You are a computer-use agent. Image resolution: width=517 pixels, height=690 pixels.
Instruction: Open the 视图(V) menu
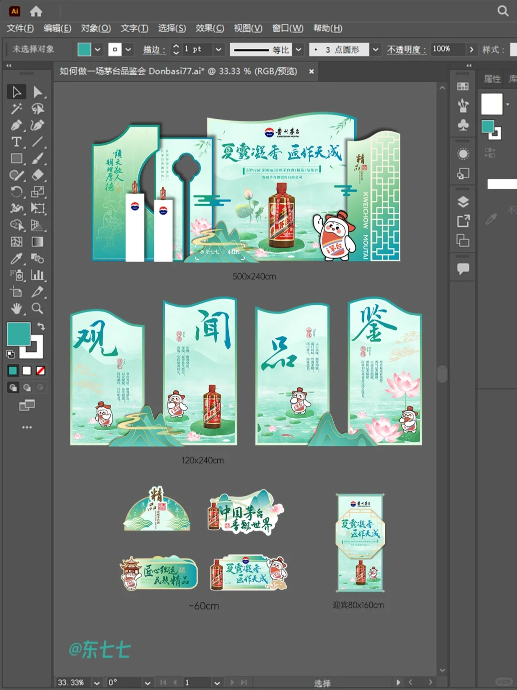(248, 28)
